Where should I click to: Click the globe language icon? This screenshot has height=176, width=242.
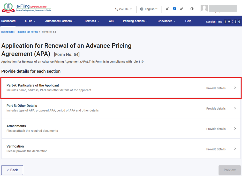pos(142,9)
